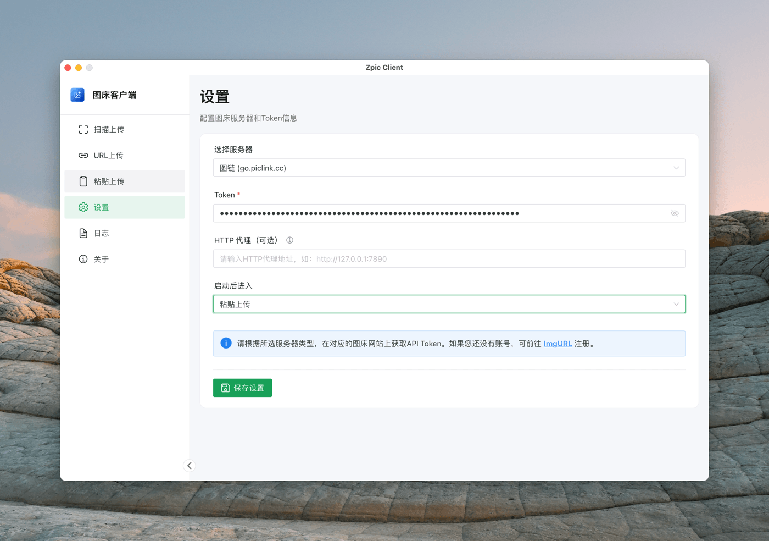The image size is (769, 541).
Task: Click the save icon inside 保存设置 button
Action: (x=225, y=388)
